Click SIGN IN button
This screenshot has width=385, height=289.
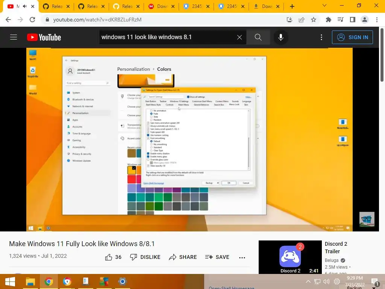tap(352, 37)
